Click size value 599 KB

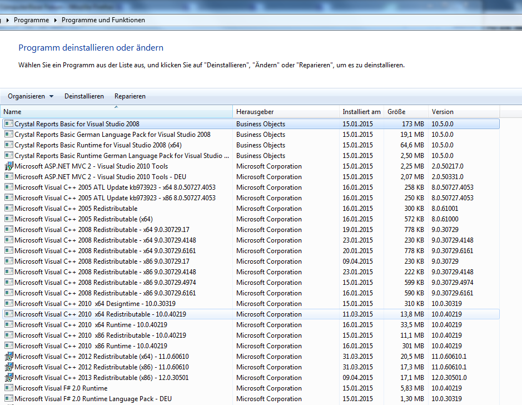click(414, 283)
